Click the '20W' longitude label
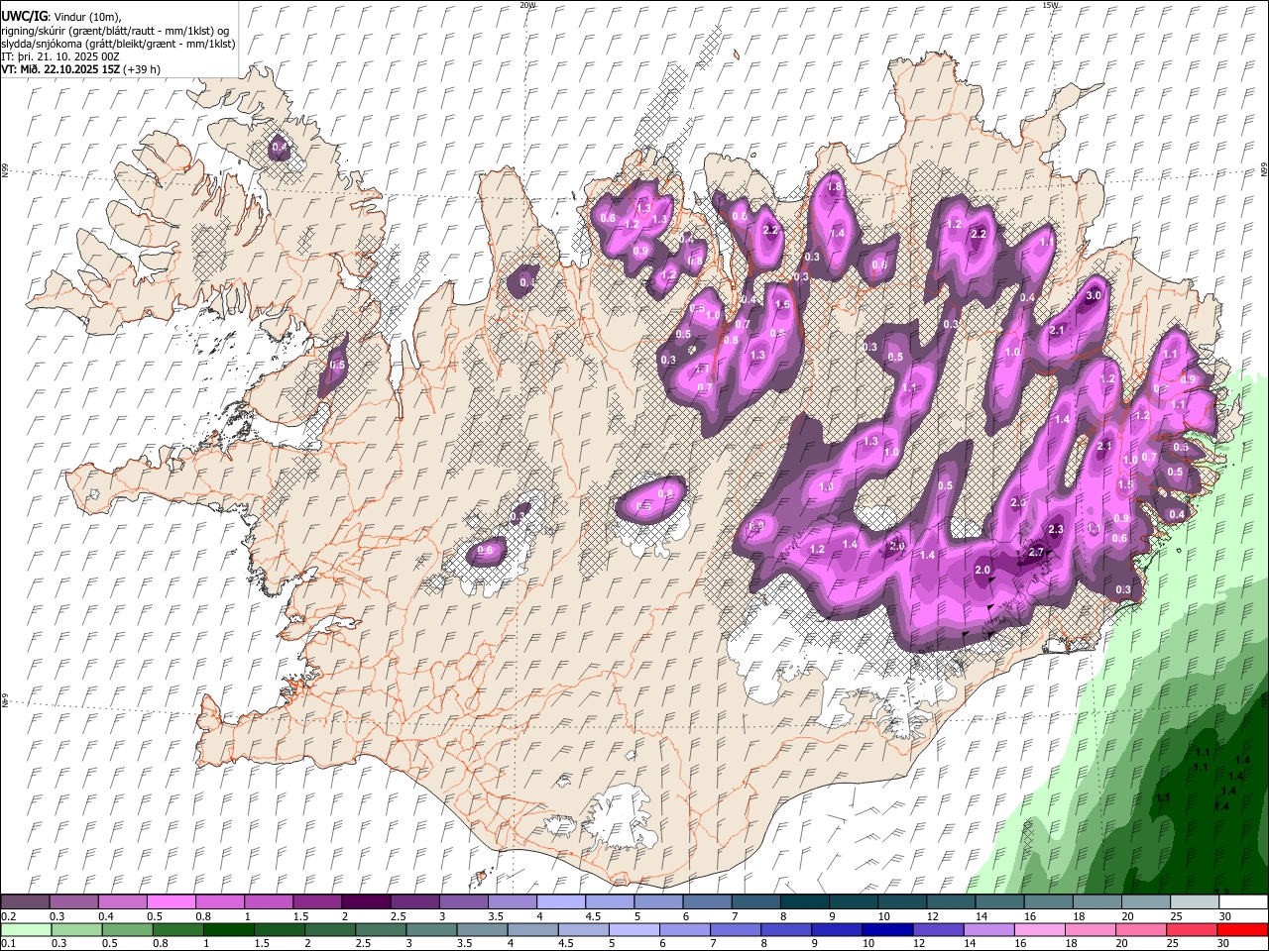The height and width of the screenshot is (951, 1269). [527, 5]
